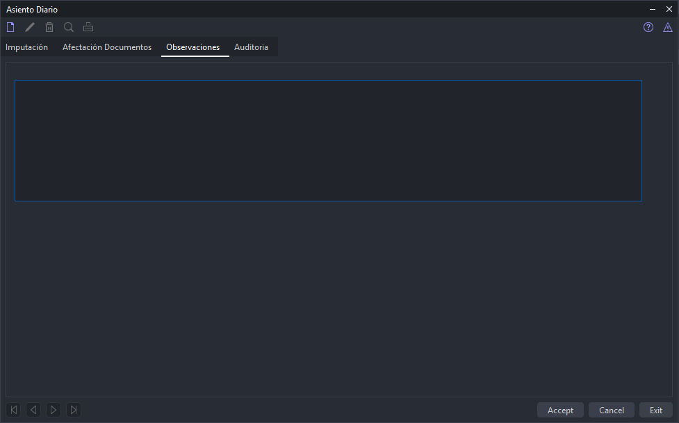Select the Observaciones tab
This screenshot has width=679, height=423.
click(193, 47)
